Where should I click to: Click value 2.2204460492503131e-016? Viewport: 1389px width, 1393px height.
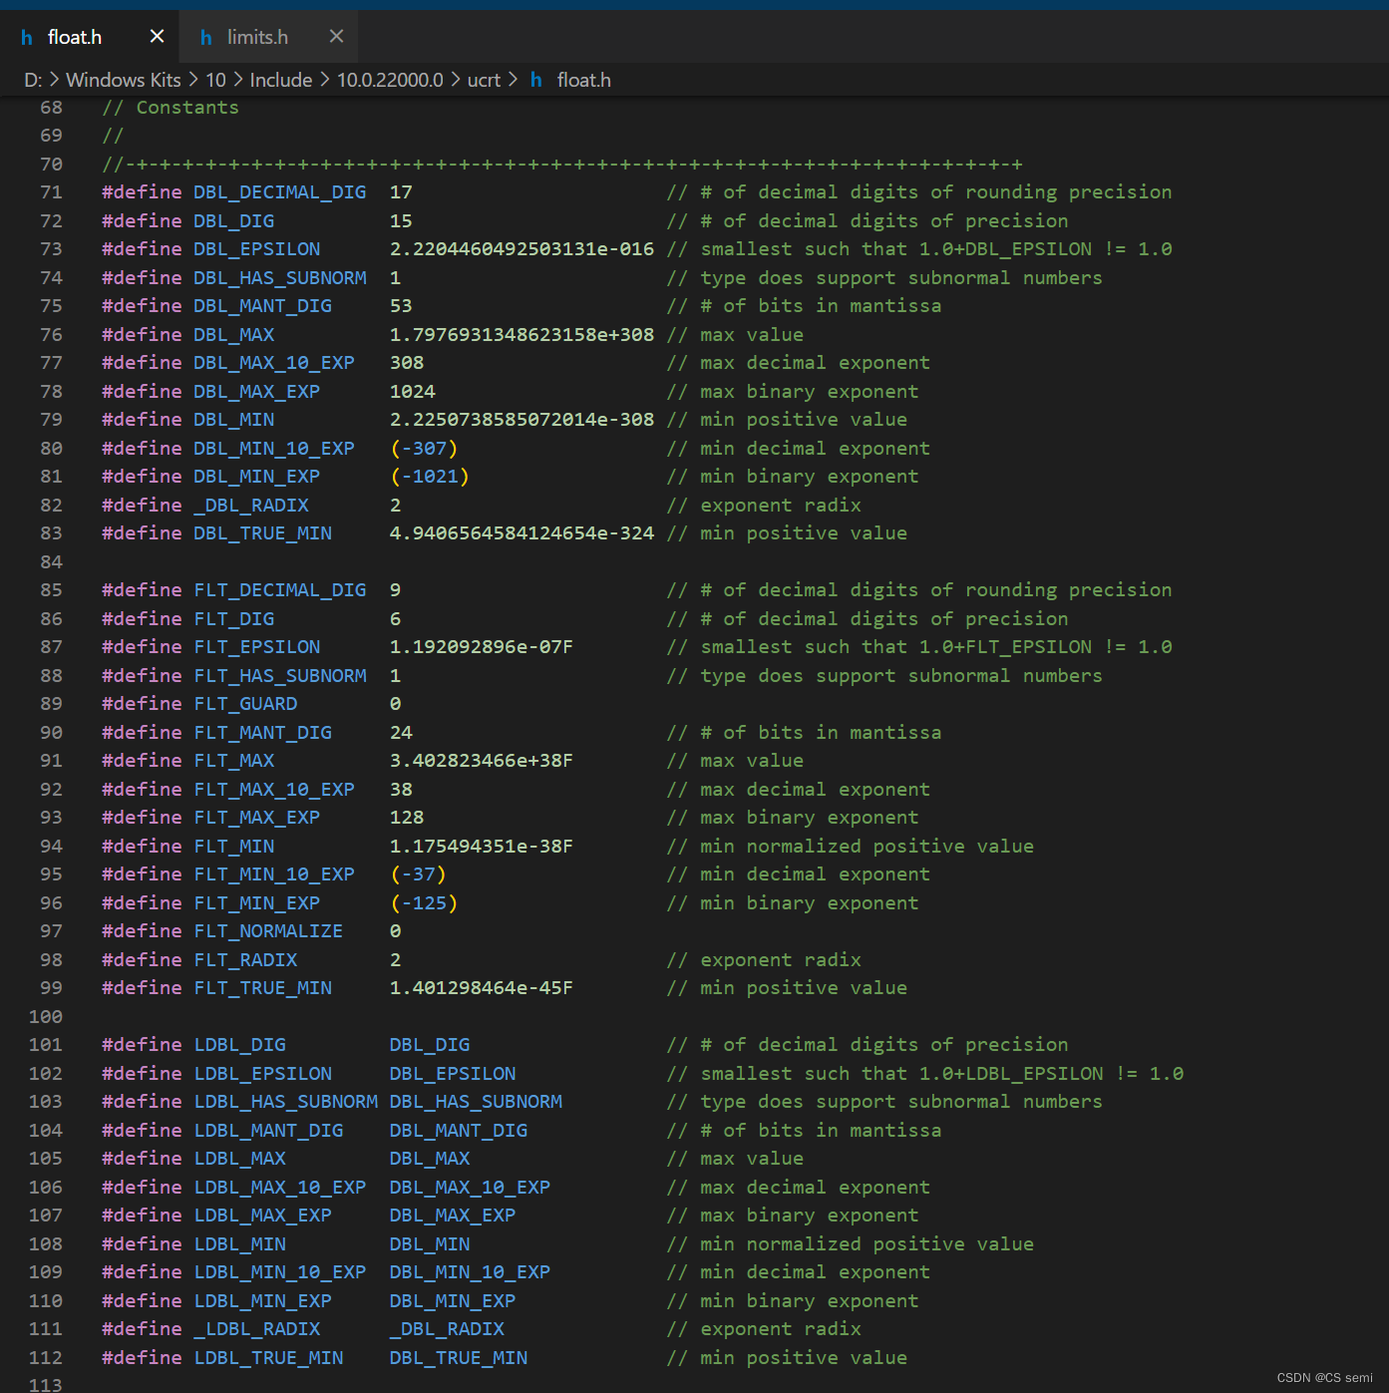point(522,249)
